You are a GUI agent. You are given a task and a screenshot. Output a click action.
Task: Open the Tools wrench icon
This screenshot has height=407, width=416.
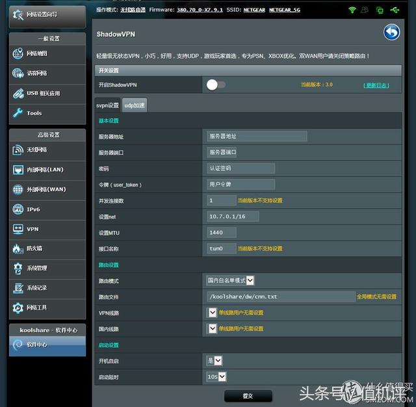pos(18,113)
